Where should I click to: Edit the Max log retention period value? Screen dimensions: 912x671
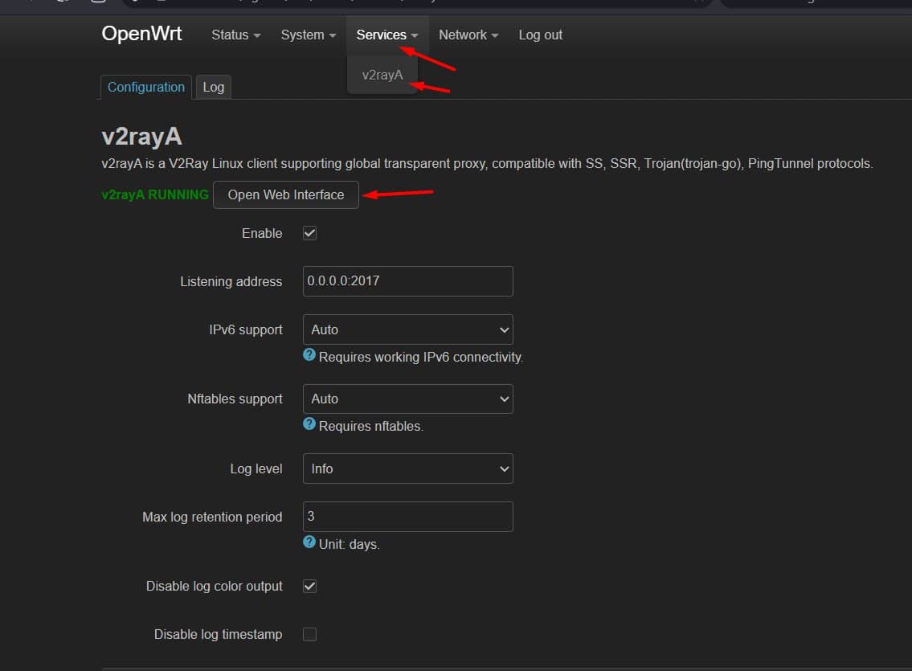click(x=407, y=517)
